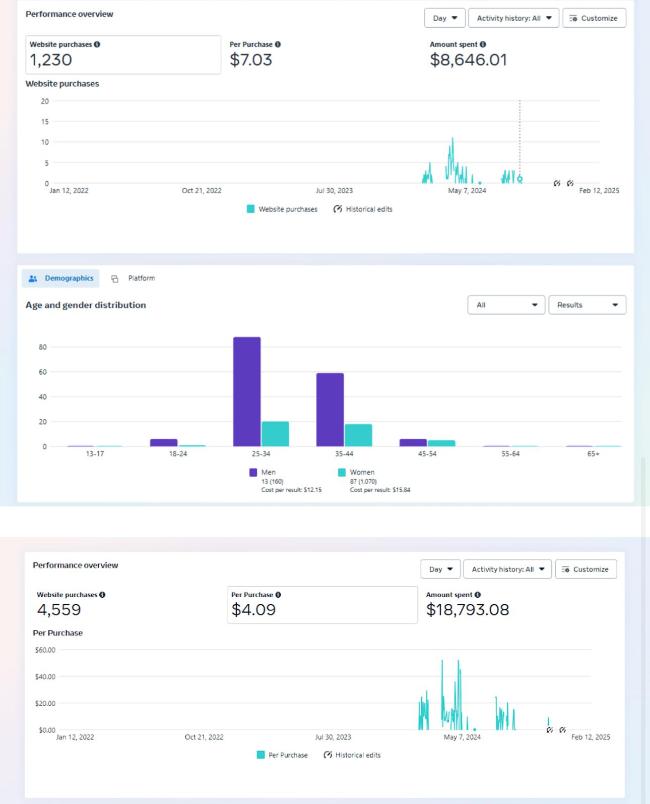Toggle Website purchases series in chart legend
This screenshot has height=804, width=650.
pos(250,209)
